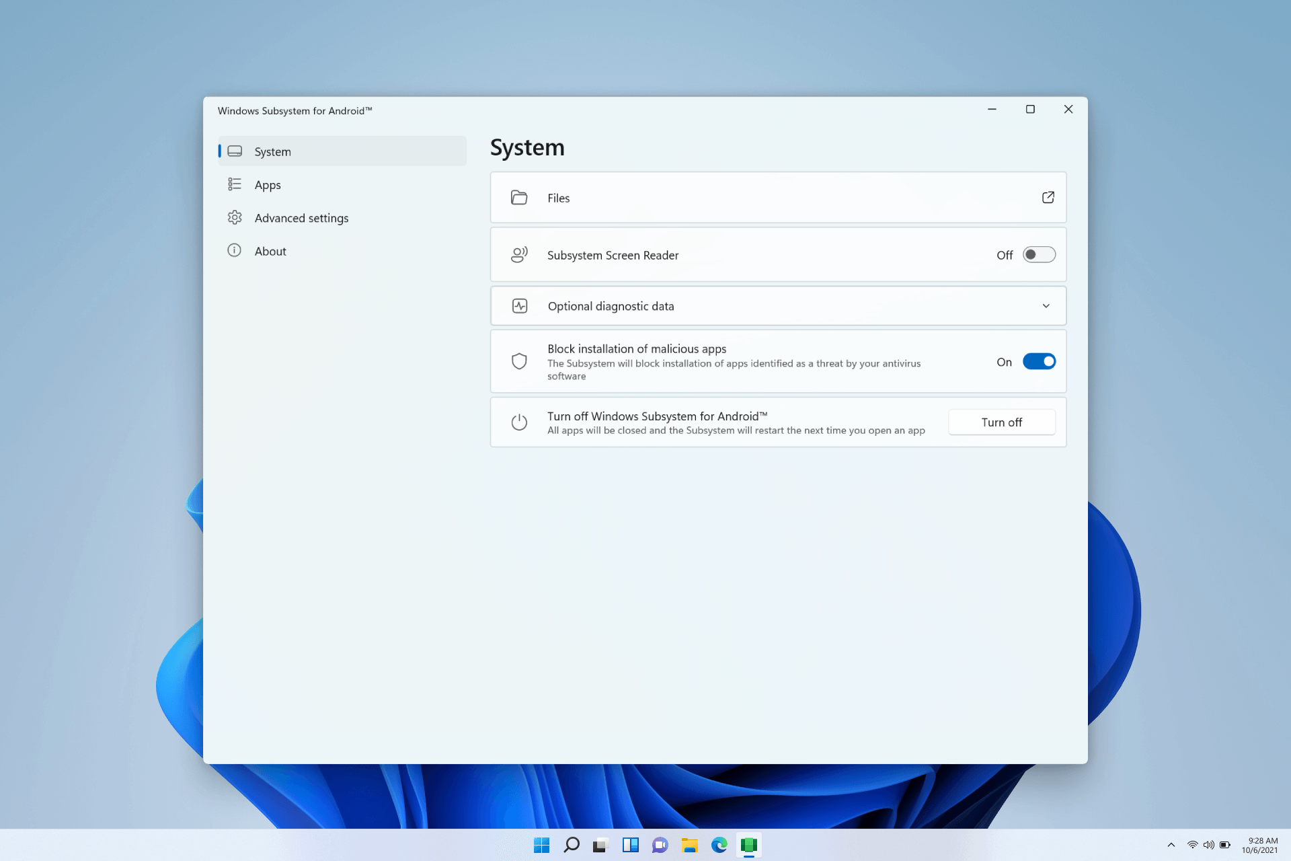Click the shield icon for malicious apps

[x=518, y=361]
